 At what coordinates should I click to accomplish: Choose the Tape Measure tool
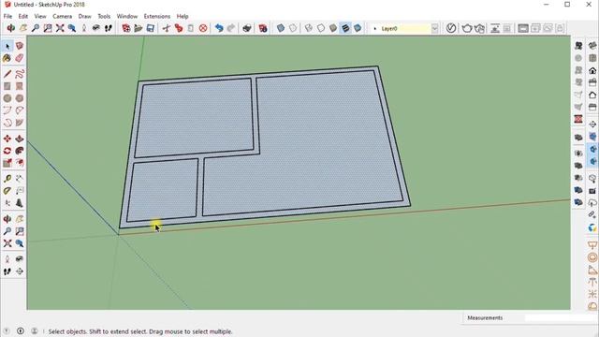[x=7, y=179]
